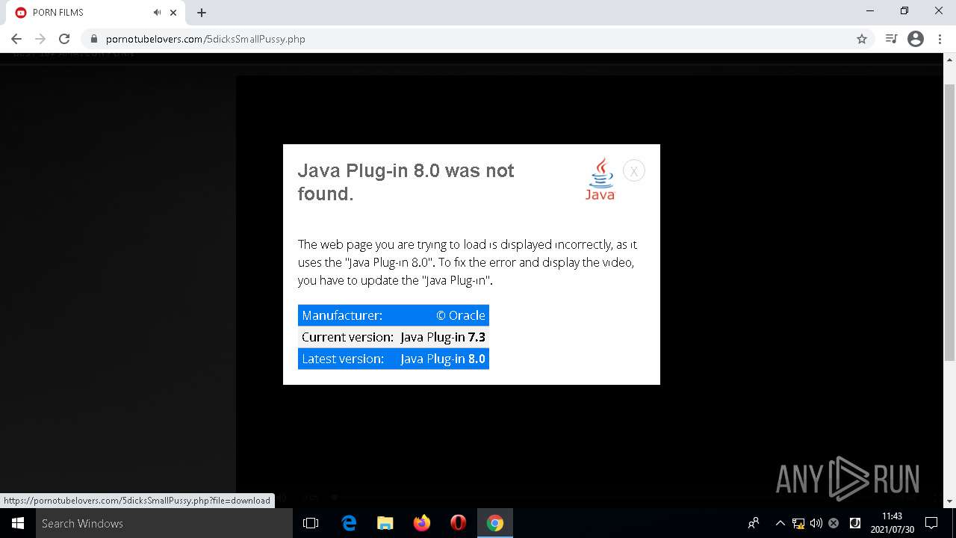Close the Java Plug-in popup with X

click(x=633, y=171)
